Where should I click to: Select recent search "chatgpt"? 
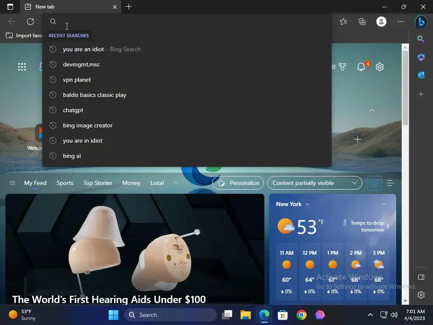tap(186, 110)
